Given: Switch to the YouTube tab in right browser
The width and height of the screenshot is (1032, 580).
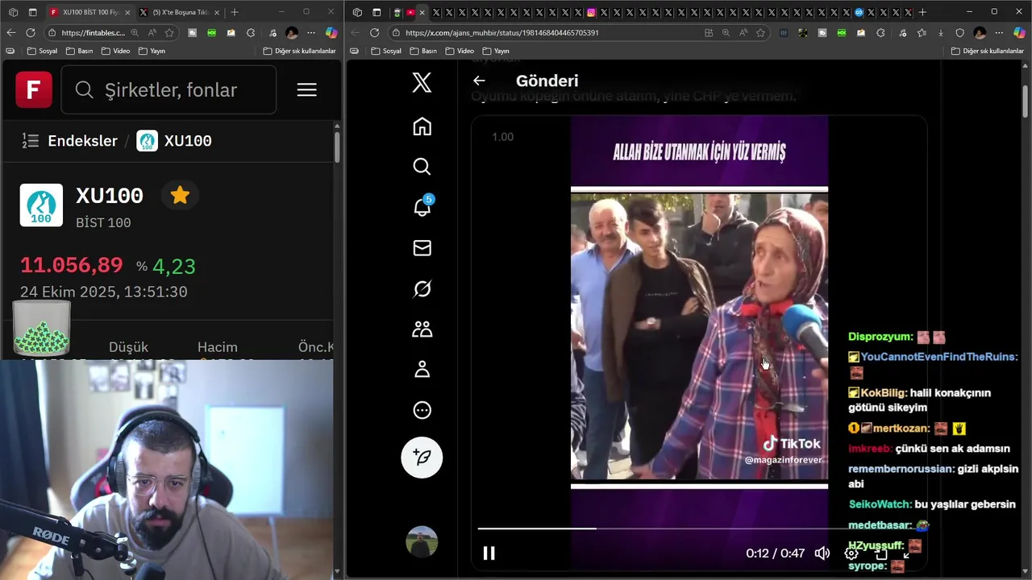Looking at the screenshot, I should pyautogui.click(x=410, y=12).
